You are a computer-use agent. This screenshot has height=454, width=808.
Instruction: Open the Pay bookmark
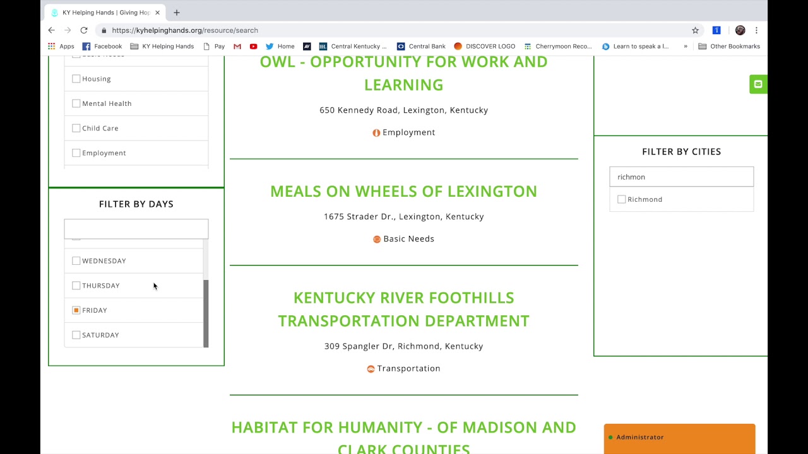tap(213, 46)
